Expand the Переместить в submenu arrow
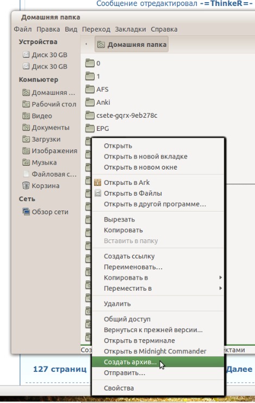 (220, 288)
